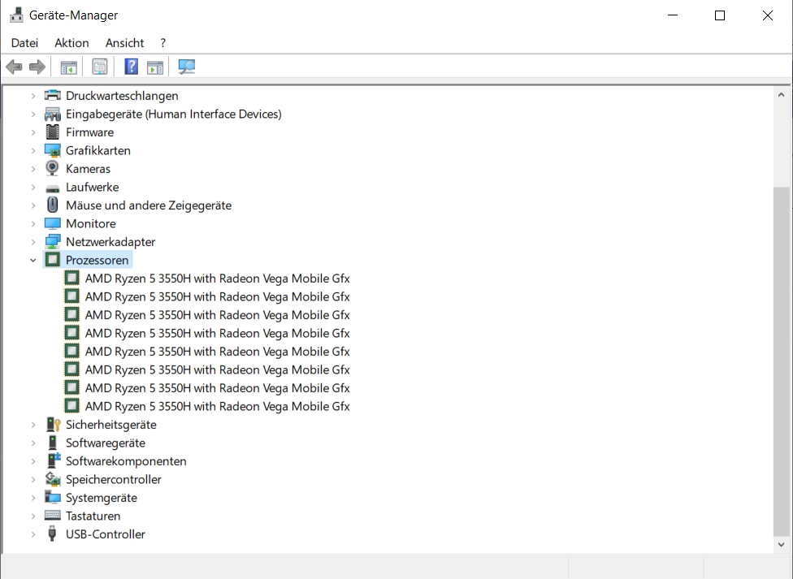The width and height of the screenshot is (793, 579).
Task: Collapse the Prozessoren node
Action: [x=32, y=260]
